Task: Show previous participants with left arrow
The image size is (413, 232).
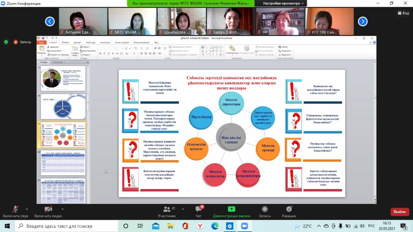Action: click(x=50, y=22)
